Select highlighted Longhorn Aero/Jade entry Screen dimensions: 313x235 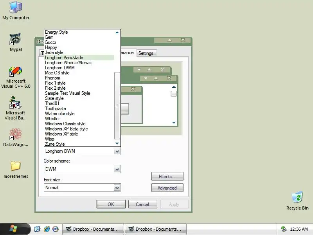tap(79, 58)
